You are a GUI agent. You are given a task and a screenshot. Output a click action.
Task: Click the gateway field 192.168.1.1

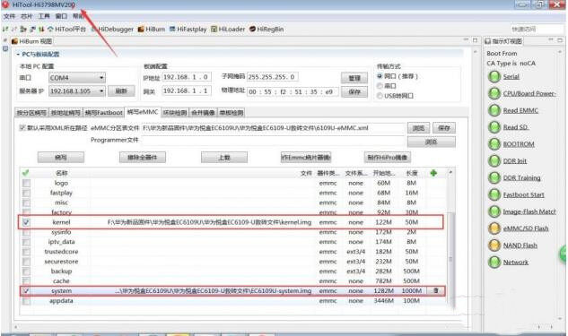[x=187, y=90]
